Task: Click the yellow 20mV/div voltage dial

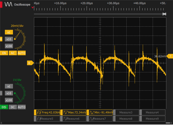Action: click(20, 39)
